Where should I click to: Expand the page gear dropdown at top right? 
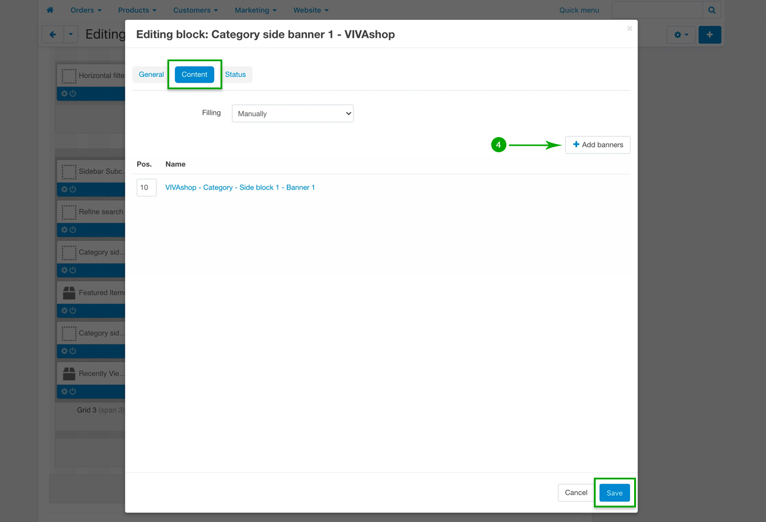click(681, 35)
